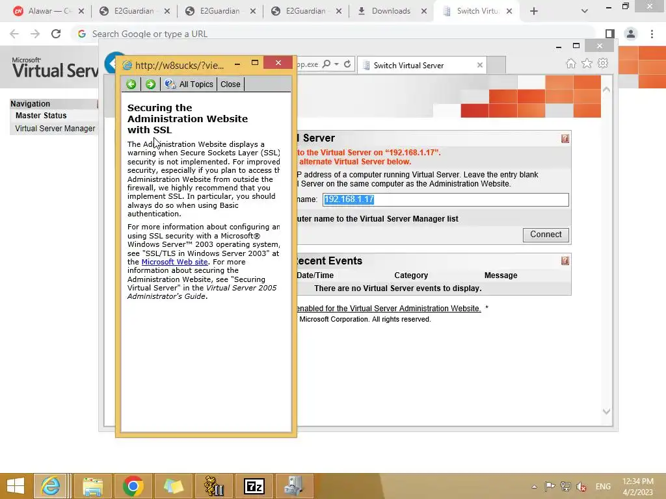Open help icon for Virtual Server section
The width and height of the screenshot is (666, 499).
(x=565, y=139)
